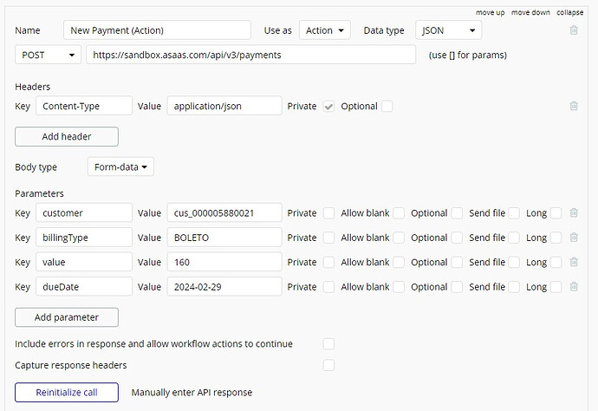Open the Use as Action dropdown

tap(325, 30)
